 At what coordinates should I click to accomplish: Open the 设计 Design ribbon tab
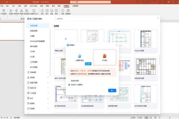[x=13, y=6]
